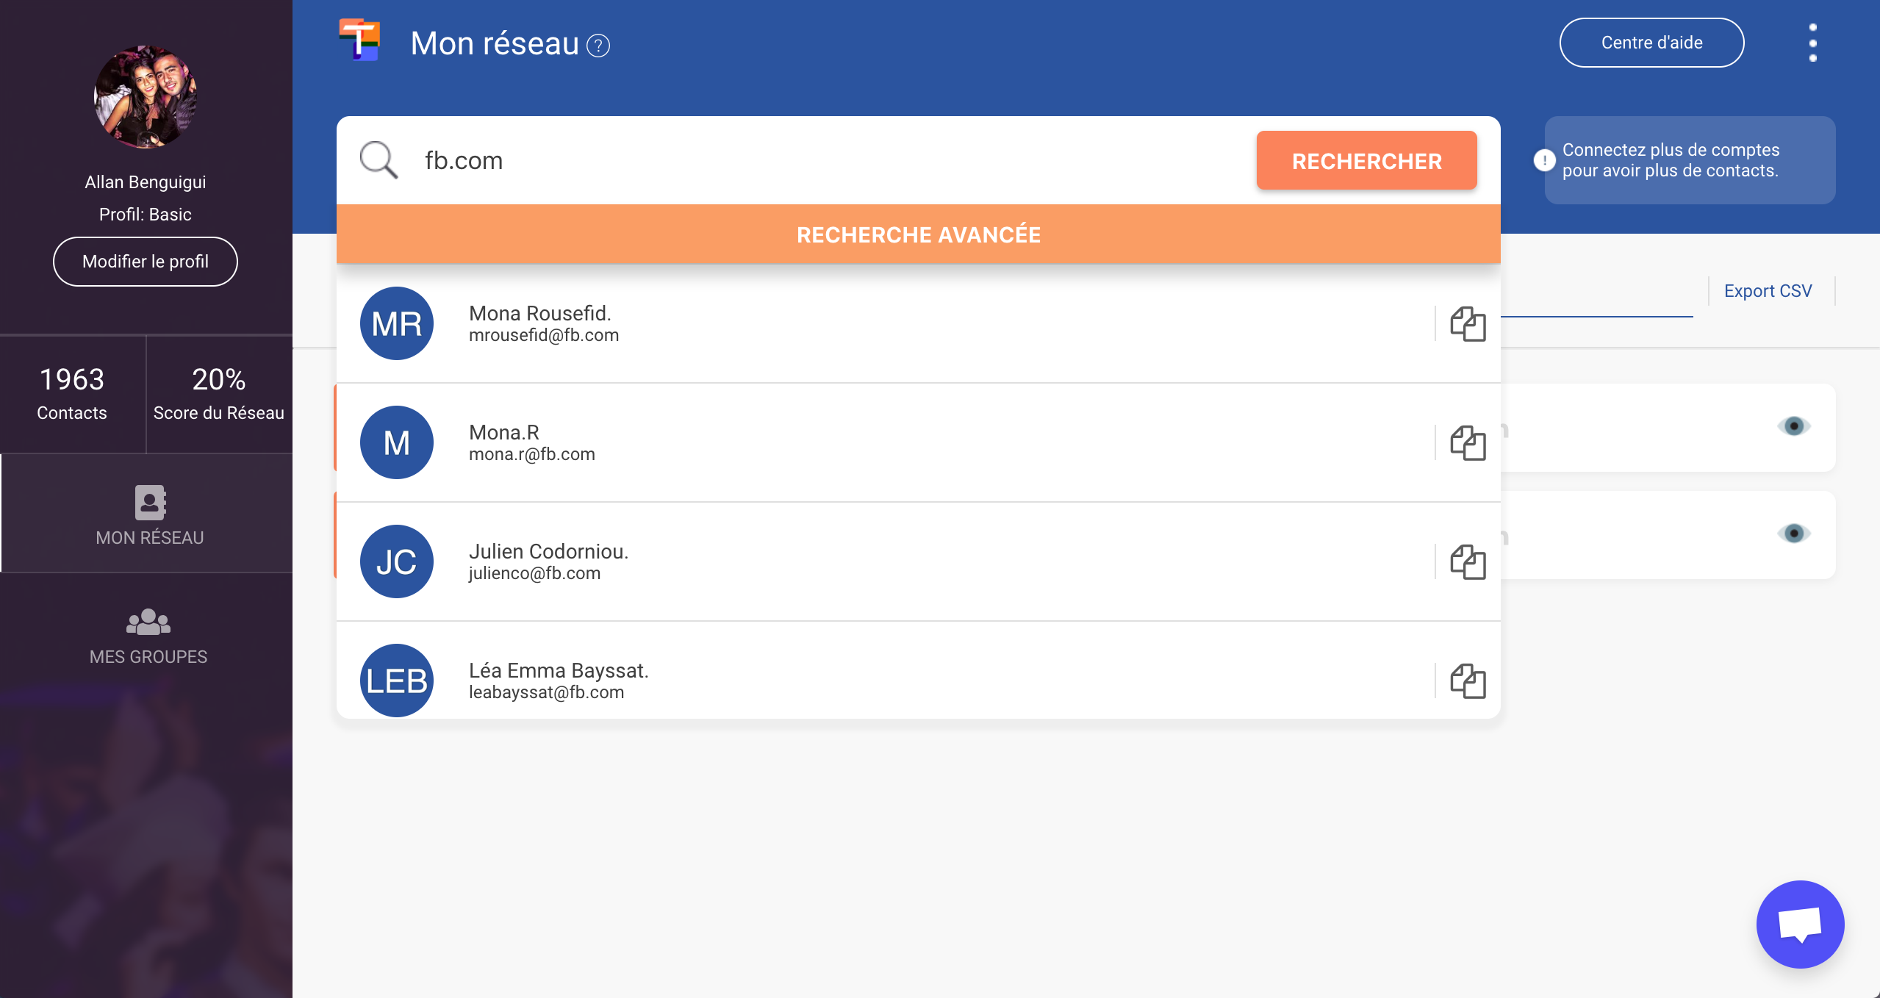Open Modifier le profil

[x=145, y=261]
